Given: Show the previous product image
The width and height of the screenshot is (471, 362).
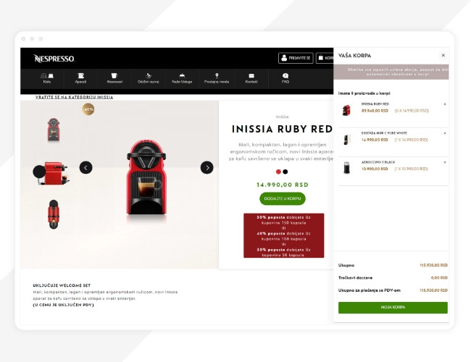Looking at the screenshot, I should 86,167.
